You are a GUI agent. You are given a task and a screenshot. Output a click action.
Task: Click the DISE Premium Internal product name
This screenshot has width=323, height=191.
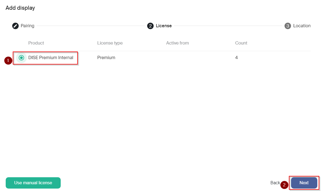pyautogui.click(x=51, y=58)
